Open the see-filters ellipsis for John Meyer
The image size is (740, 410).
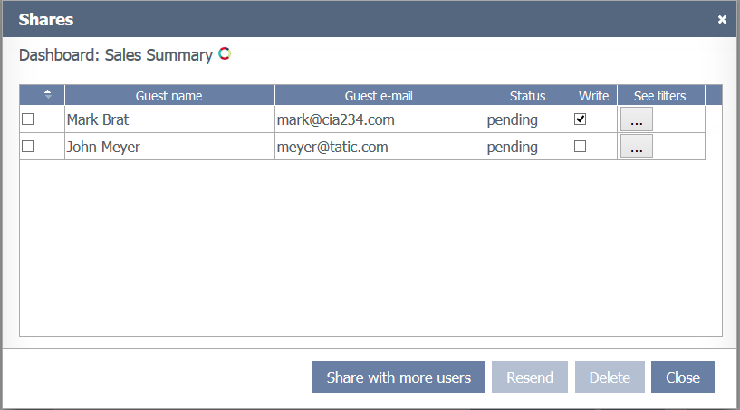[x=636, y=147]
